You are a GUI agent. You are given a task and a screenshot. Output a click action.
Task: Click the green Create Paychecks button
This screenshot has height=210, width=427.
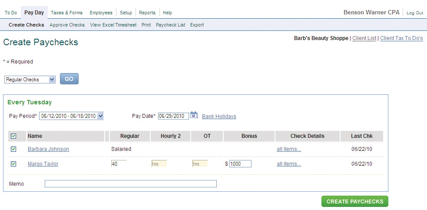point(354,201)
